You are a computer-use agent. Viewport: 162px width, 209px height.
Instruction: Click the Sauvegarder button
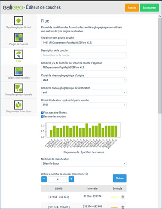150,8
